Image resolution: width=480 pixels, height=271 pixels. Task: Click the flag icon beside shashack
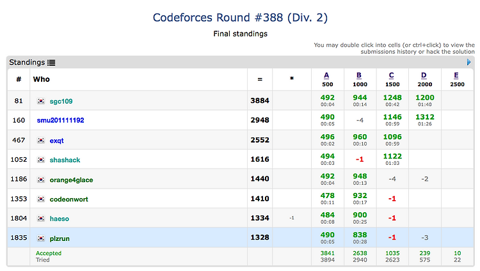[41, 160]
